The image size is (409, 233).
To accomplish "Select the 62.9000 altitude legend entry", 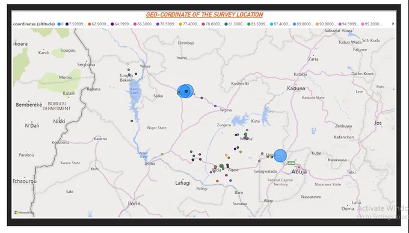I will pos(98,24).
